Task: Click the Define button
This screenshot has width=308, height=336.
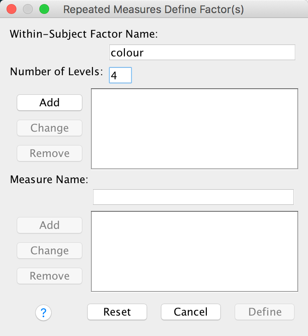Action: pos(265,312)
